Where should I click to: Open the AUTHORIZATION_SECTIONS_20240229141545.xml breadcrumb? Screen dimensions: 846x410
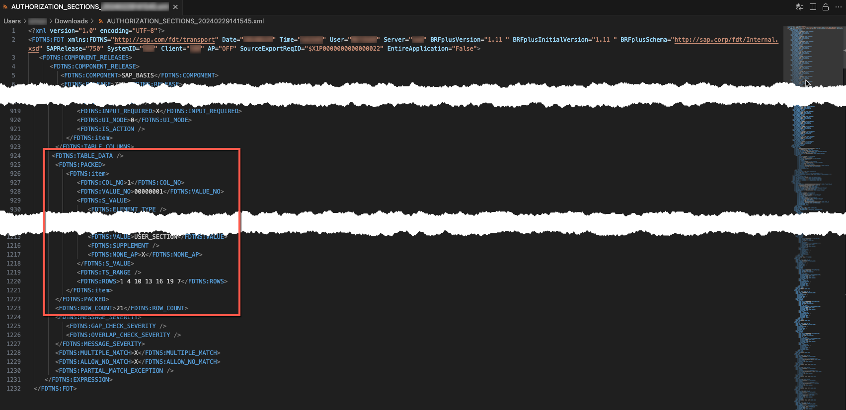[x=185, y=21]
